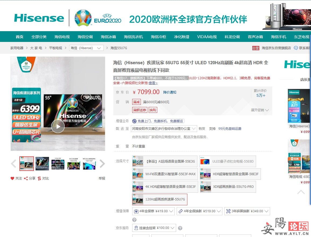
Task: Click the Hisense logo in banner
Action: [39, 18]
